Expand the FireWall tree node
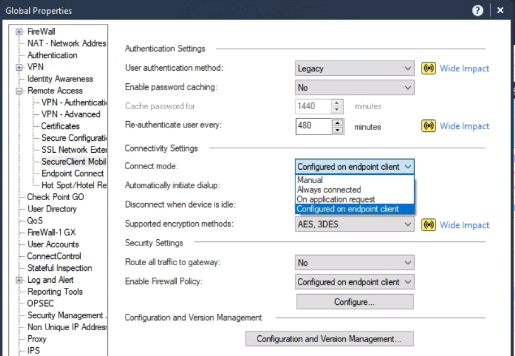The width and height of the screenshot is (515, 356). (x=20, y=32)
